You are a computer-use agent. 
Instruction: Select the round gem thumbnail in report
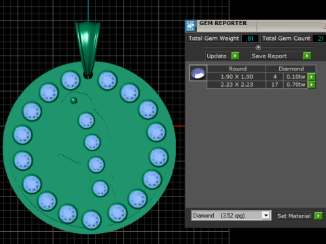click(198, 73)
